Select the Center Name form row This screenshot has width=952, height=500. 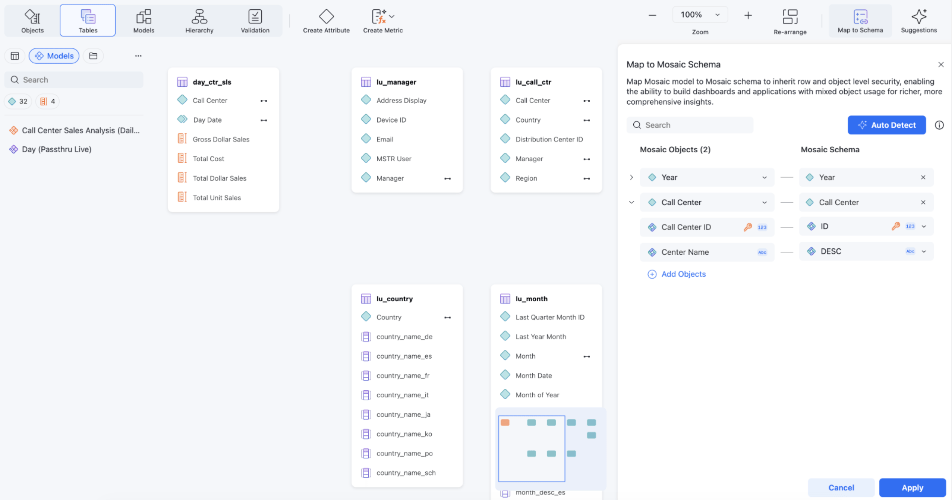(x=707, y=252)
